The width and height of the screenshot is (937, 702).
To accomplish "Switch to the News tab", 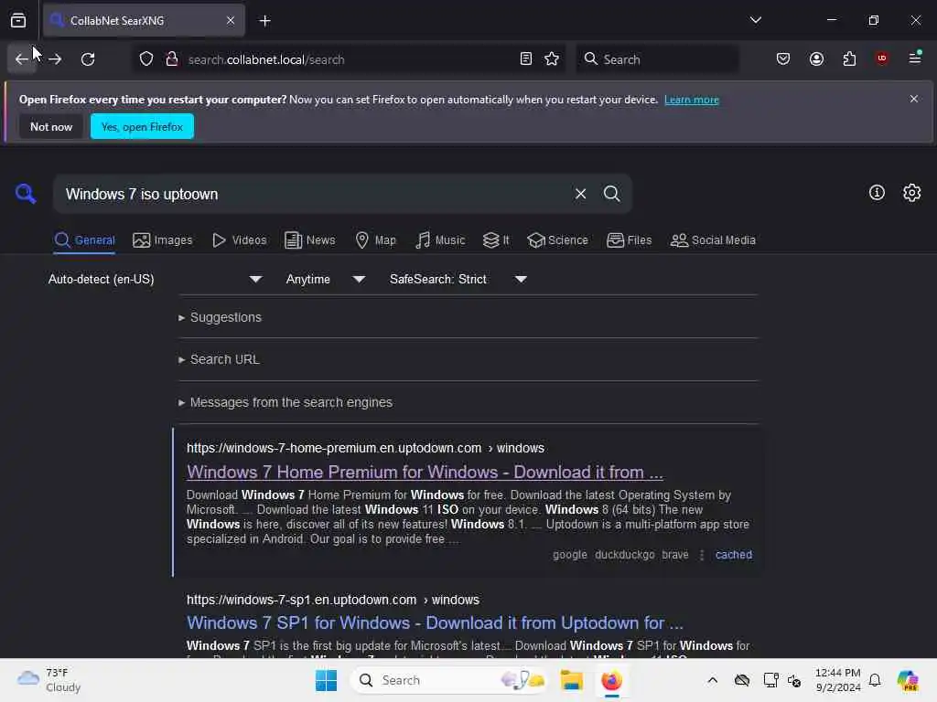I will pos(309,240).
